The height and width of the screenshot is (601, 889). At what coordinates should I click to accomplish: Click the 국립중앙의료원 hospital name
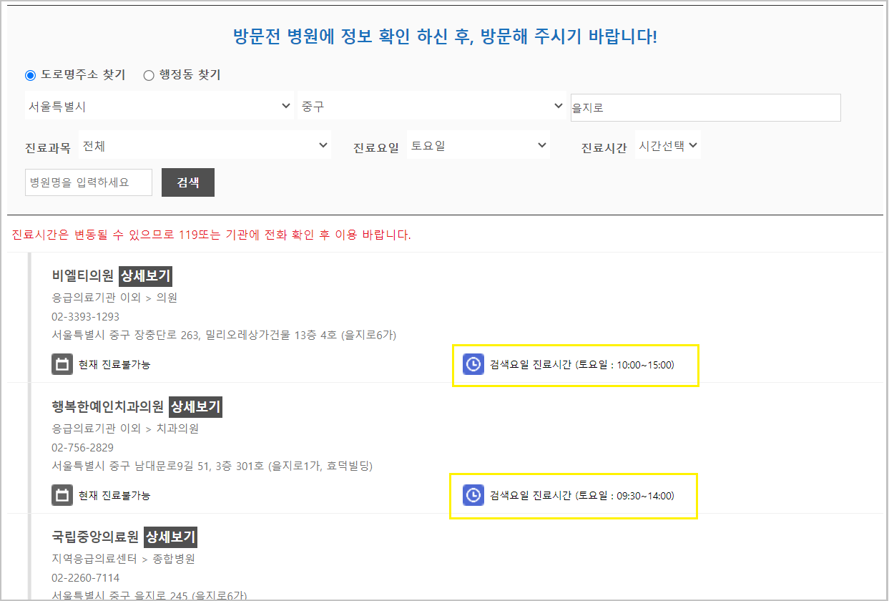94,535
